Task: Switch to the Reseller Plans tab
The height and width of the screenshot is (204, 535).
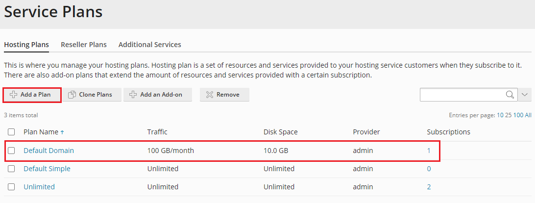Action: (84, 45)
